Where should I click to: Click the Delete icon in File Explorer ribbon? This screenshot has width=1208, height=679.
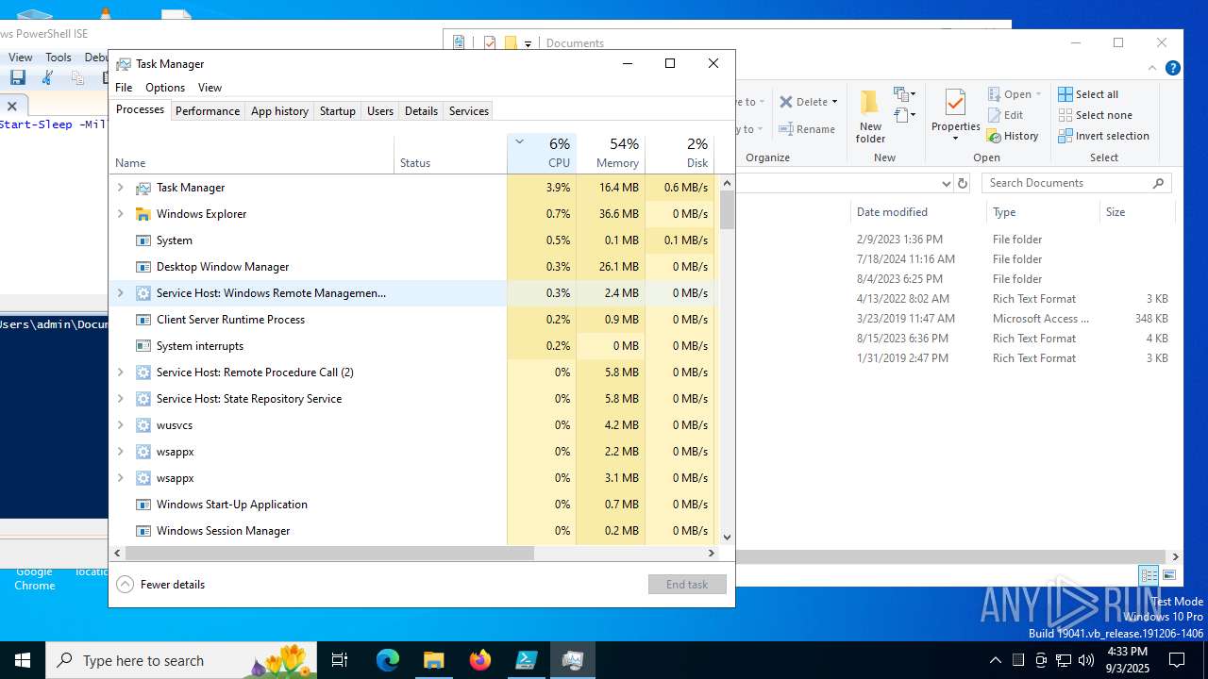pos(786,102)
